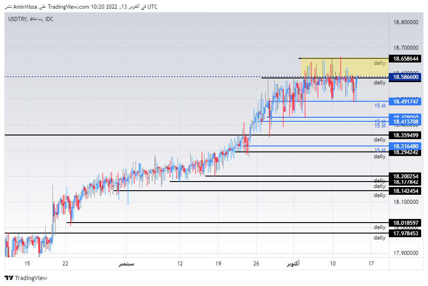Click TradingView.com text in header
Screen dimensions: 428x286
click(x=68, y=7)
